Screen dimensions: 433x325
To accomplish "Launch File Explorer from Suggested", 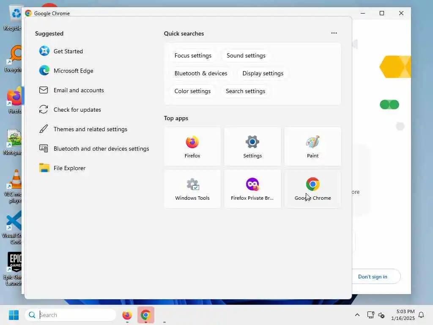I will pyautogui.click(x=63, y=168).
